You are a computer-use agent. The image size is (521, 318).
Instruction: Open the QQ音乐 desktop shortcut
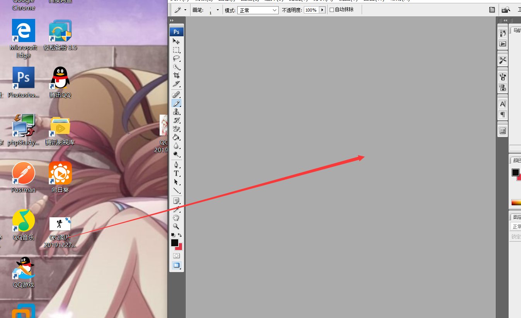24,225
